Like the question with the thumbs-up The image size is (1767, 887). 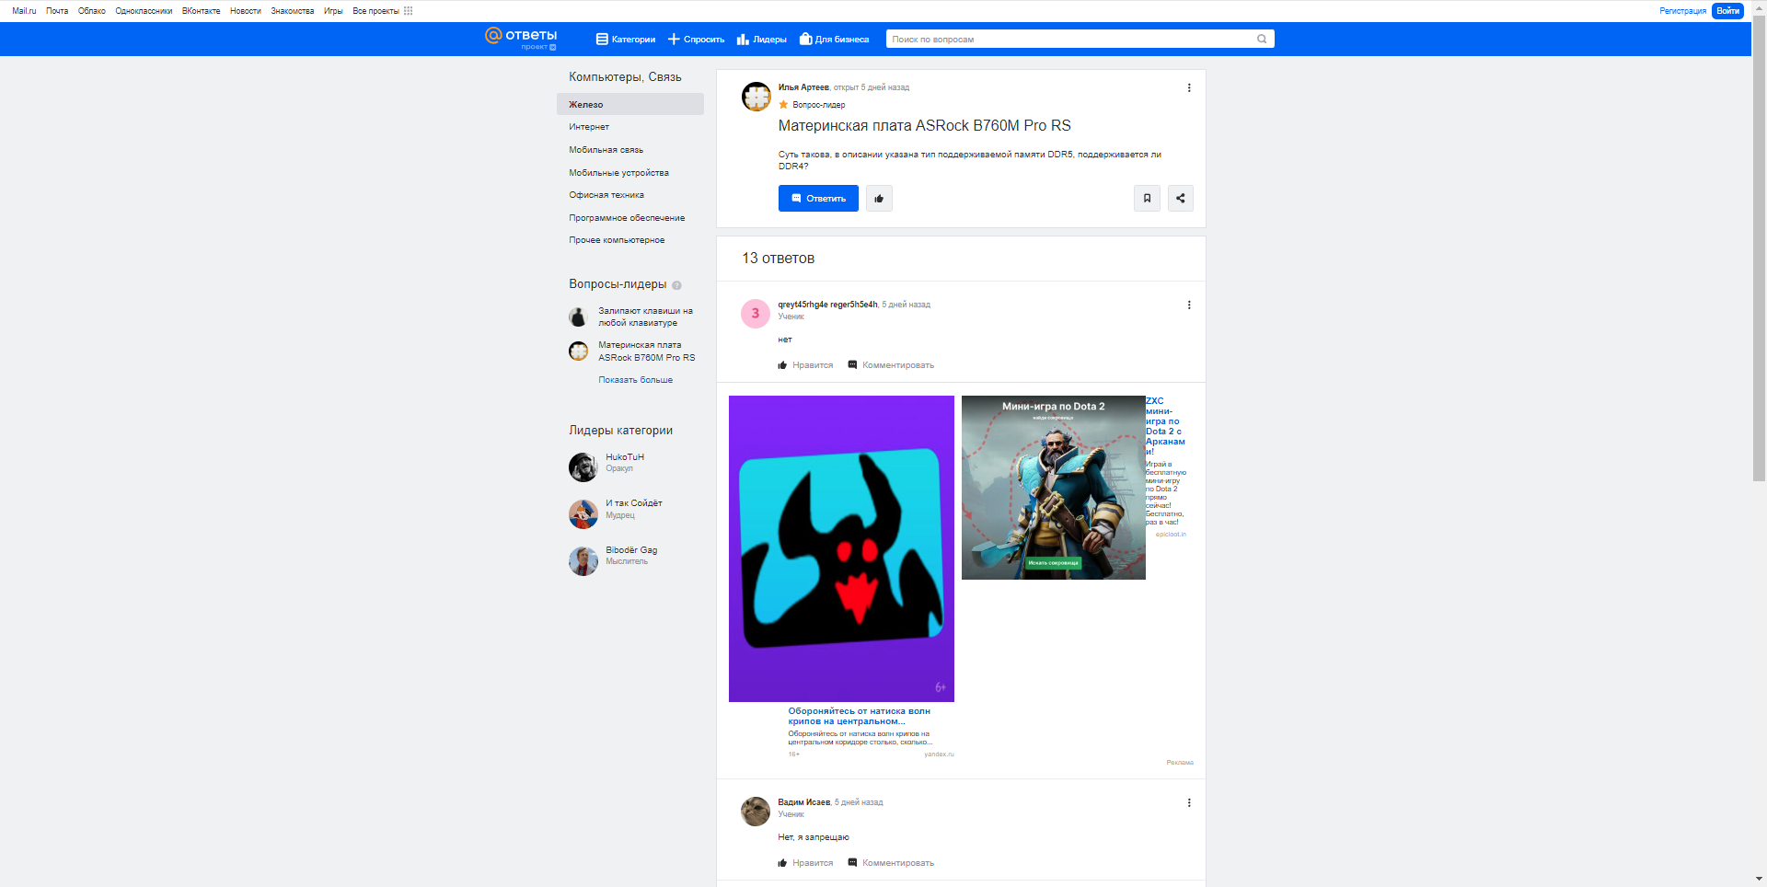(x=879, y=198)
